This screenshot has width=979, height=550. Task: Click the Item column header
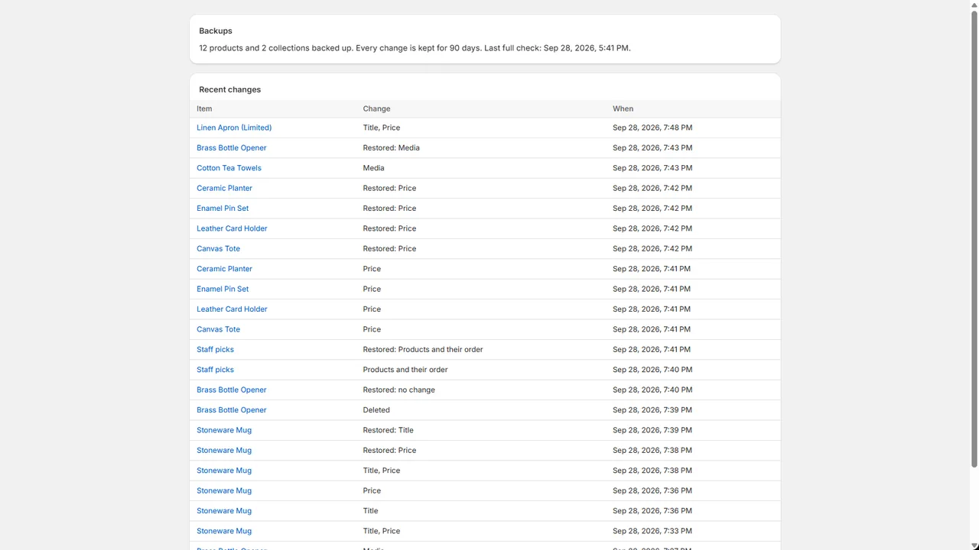[204, 108]
